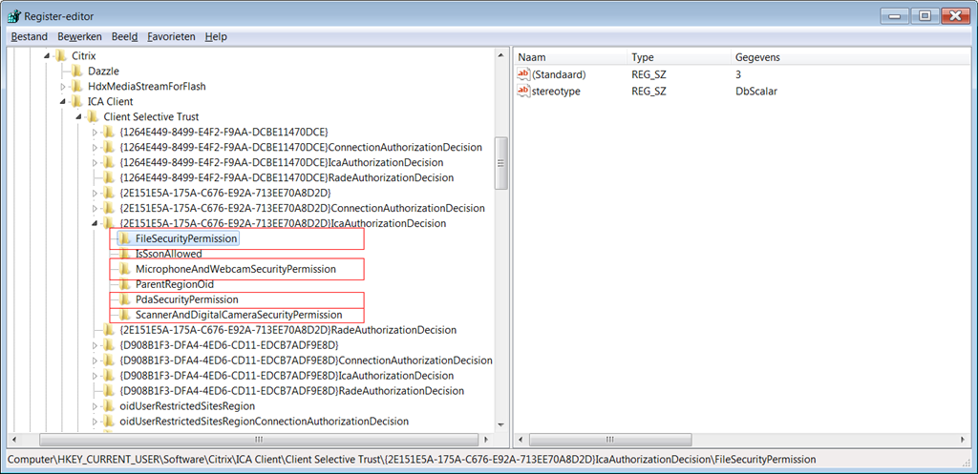Click the (Standaard) string value icon
Image resolution: width=978 pixels, height=474 pixels.
tap(522, 74)
